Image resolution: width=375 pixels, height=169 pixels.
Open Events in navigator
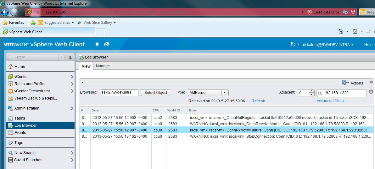[x=40, y=133]
